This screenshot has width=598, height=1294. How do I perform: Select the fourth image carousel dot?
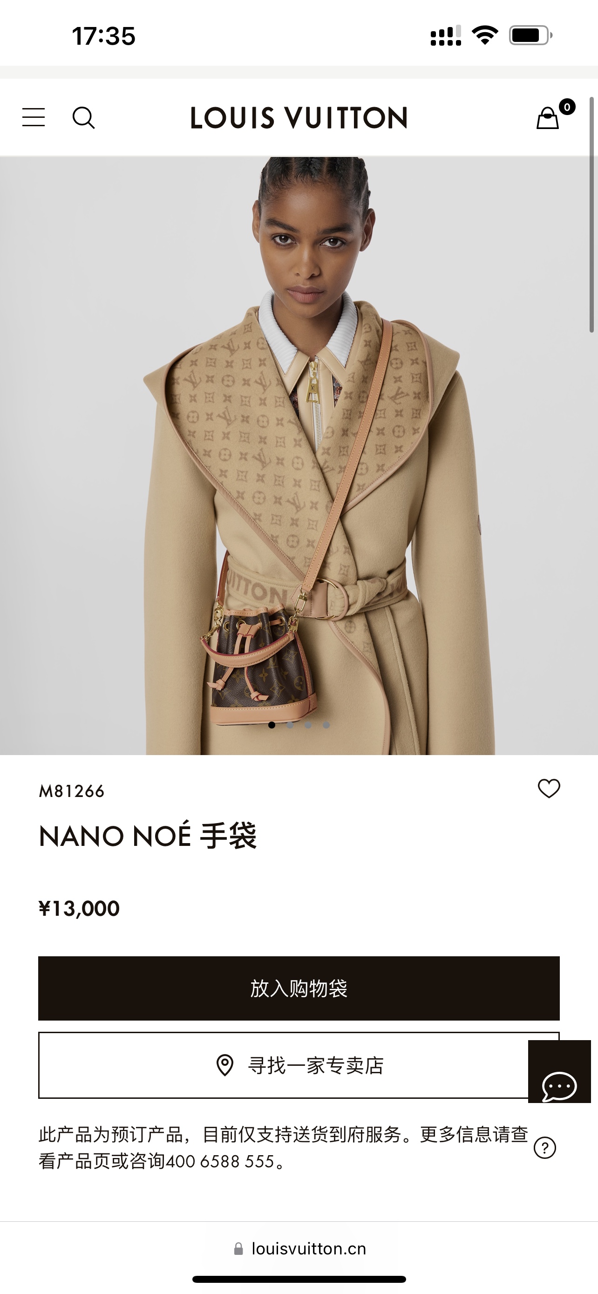tap(326, 725)
